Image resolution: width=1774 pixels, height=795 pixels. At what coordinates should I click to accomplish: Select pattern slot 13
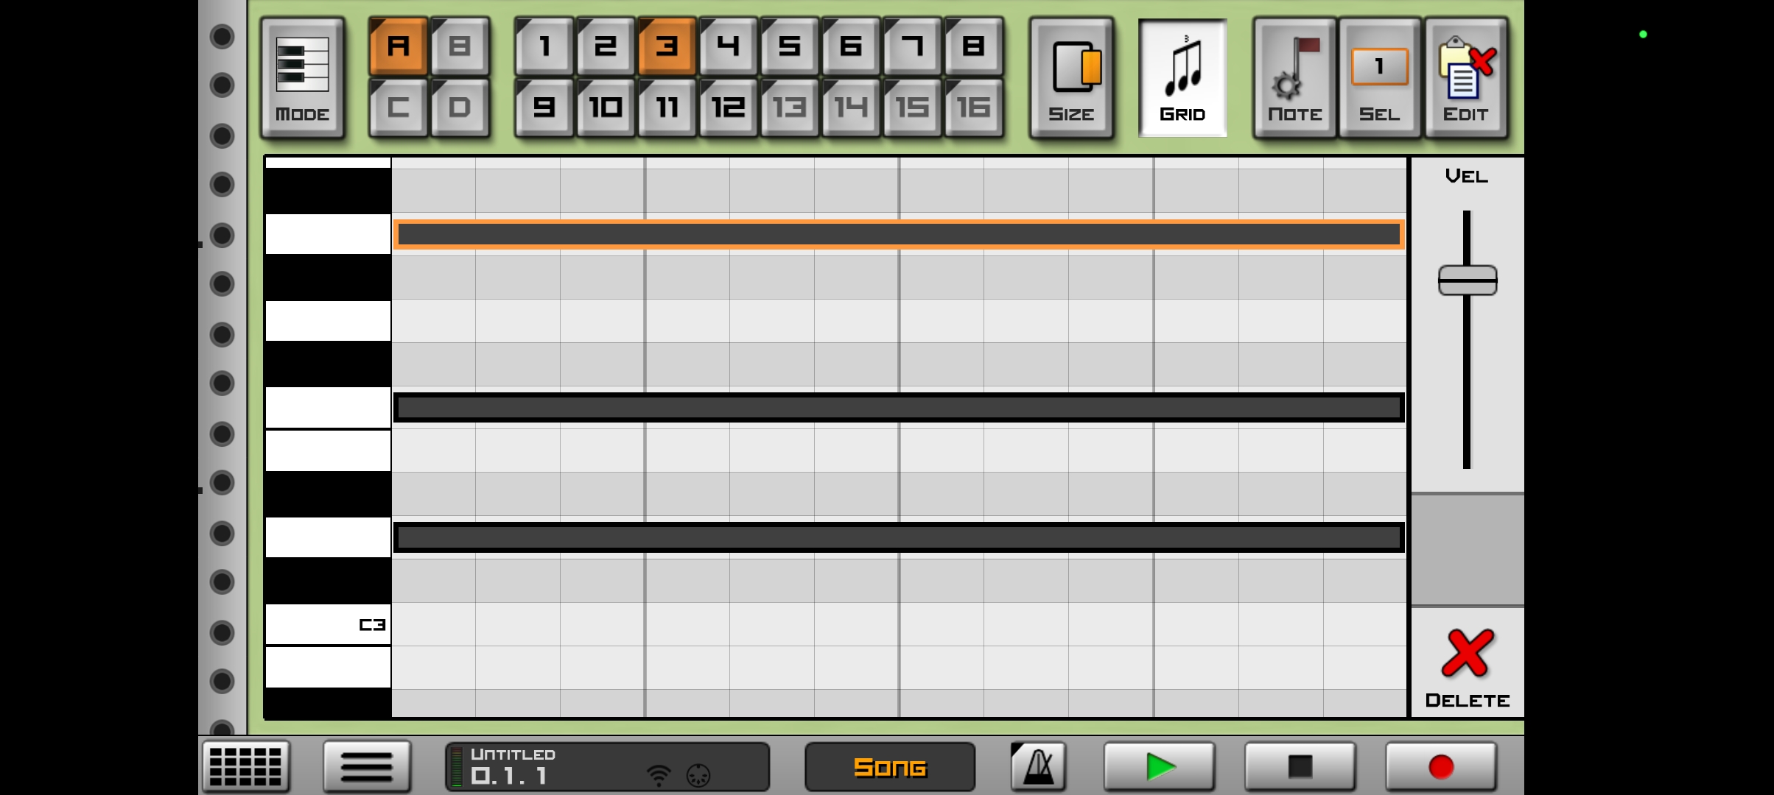789,107
